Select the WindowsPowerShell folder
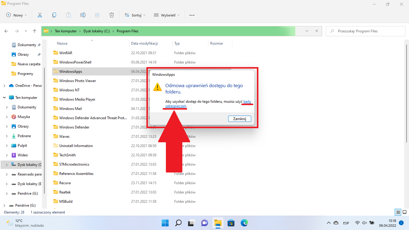 pyautogui.click(x=75, y=62)
